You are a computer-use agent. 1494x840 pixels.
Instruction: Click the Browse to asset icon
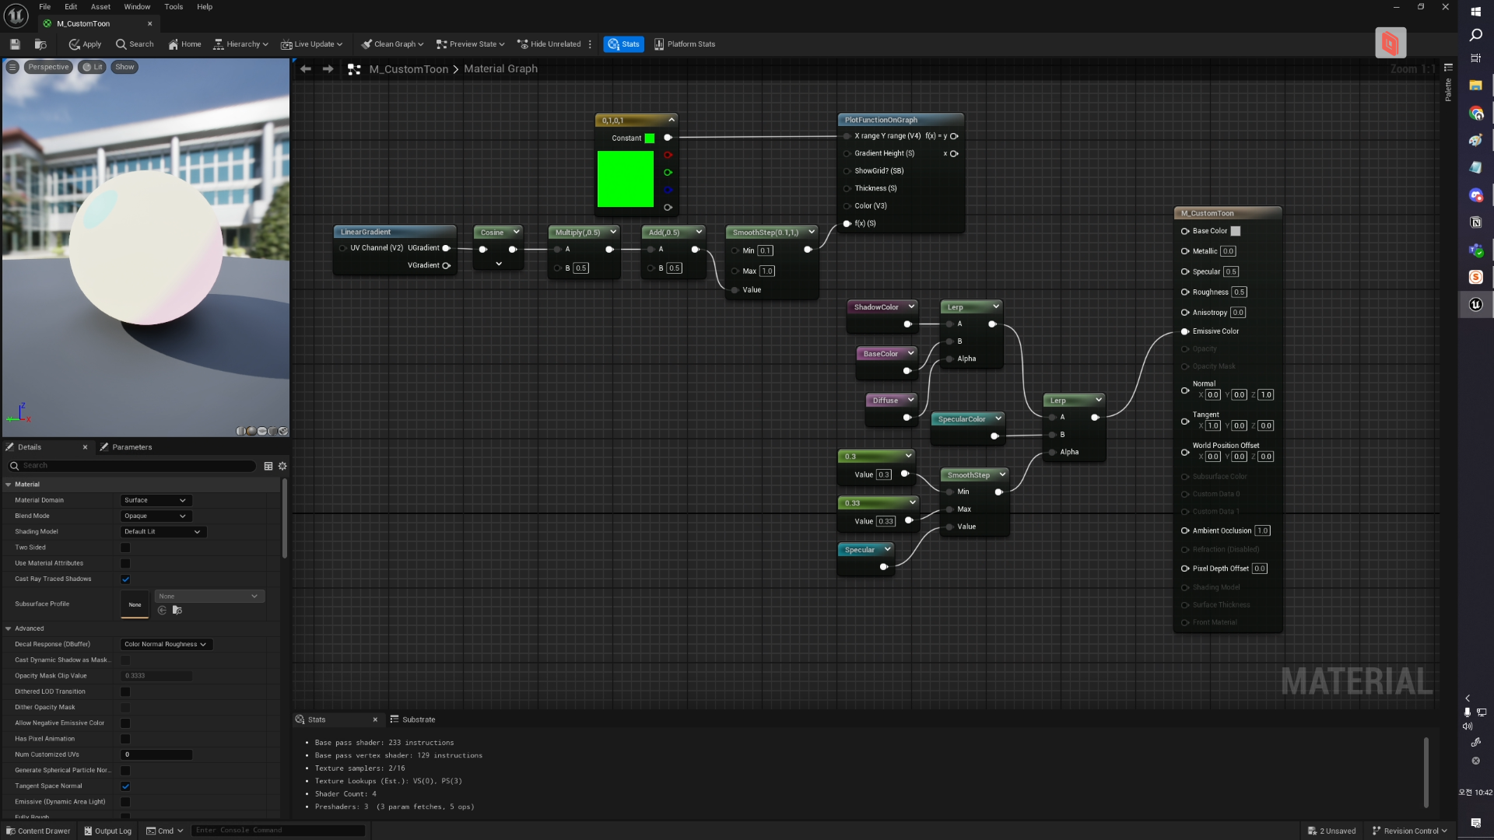40,44
